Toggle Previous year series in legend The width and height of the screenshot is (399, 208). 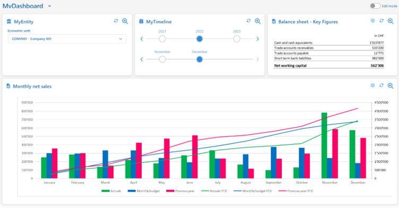coord(180,191)
